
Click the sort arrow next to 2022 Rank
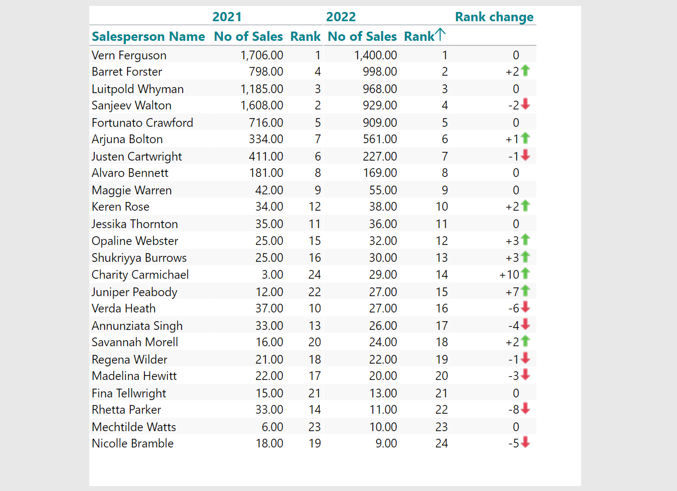click(441, 36)
